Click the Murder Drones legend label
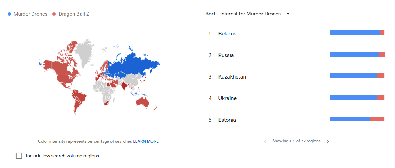The width and height of the screenshot is (395, 168). point(31,14)
